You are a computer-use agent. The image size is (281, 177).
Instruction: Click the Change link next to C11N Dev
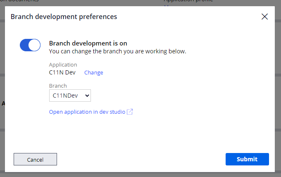pos(94,73)
